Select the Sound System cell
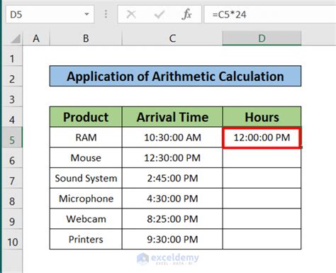Screen dimensions: 336x273 point(86,178)
